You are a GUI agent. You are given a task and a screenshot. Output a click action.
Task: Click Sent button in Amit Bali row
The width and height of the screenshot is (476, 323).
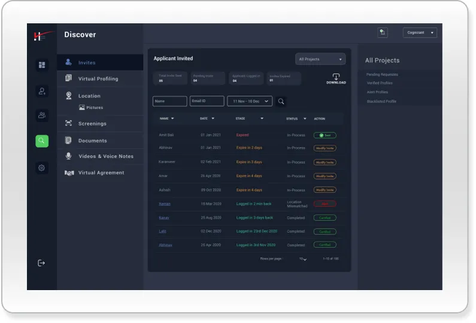point(325,135)
